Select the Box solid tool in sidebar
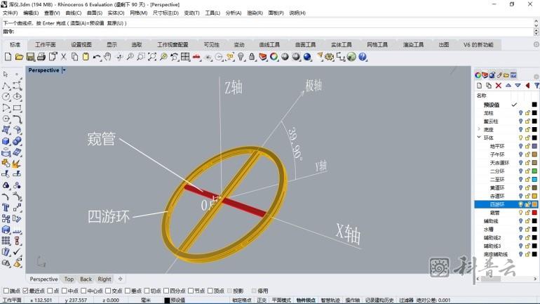The image size is (540, 304). pos(6,141)
